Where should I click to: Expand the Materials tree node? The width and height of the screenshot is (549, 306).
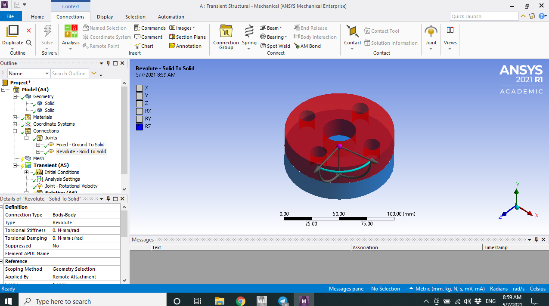[x=15, y=117]
